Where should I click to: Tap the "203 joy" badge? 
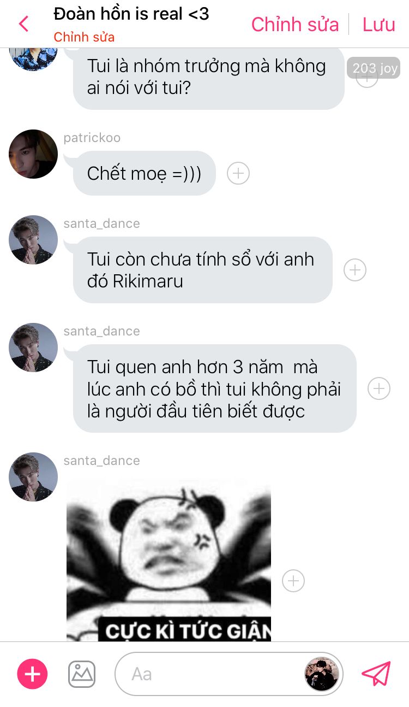pyautogui.click(x=374, y=68)
